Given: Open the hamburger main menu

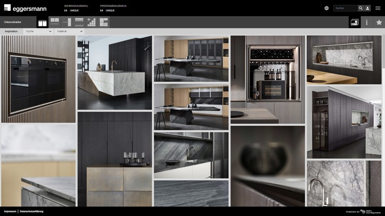Looking at the screenshot, I should (x=378, y=8).
